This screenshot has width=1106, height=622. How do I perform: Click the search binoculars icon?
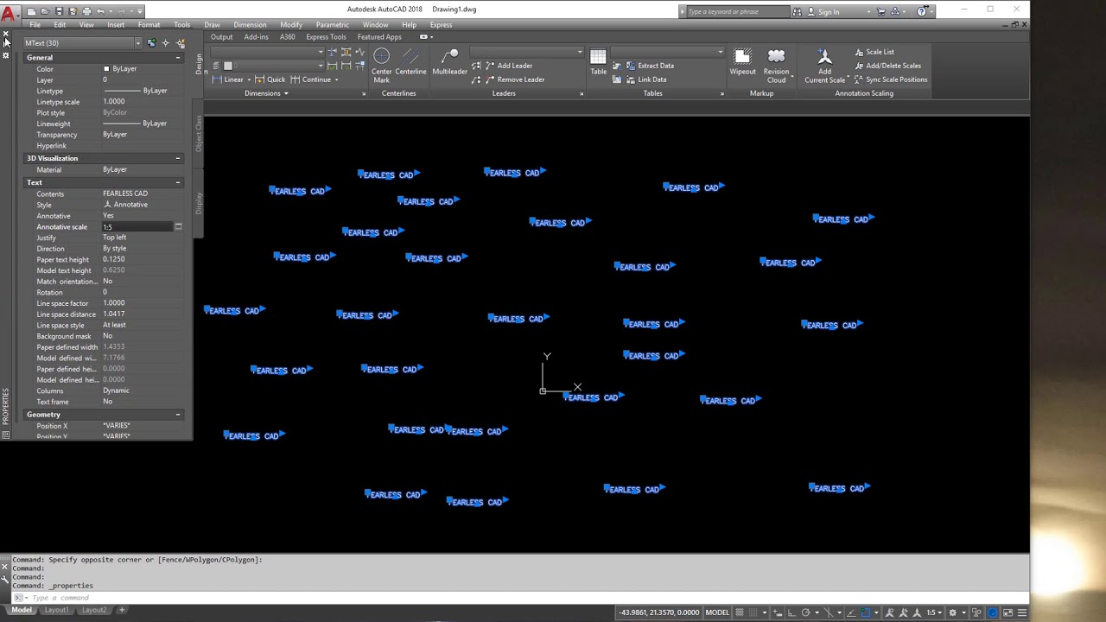797,11
